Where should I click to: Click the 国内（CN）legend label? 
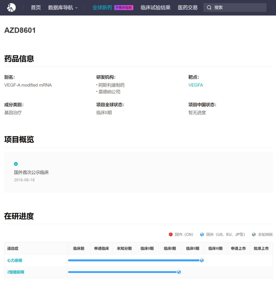184,234
